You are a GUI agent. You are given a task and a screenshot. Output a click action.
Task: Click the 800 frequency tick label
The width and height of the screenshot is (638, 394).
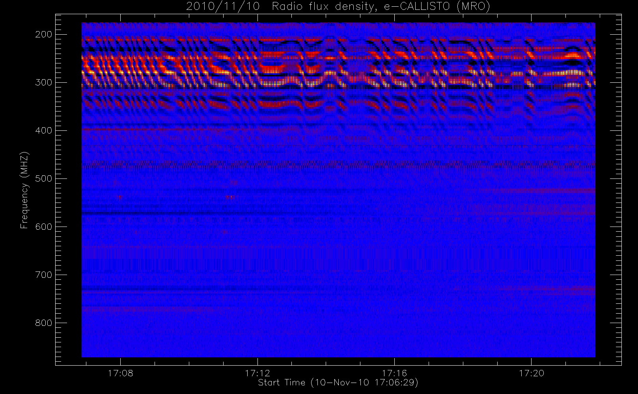click(44, 323)
